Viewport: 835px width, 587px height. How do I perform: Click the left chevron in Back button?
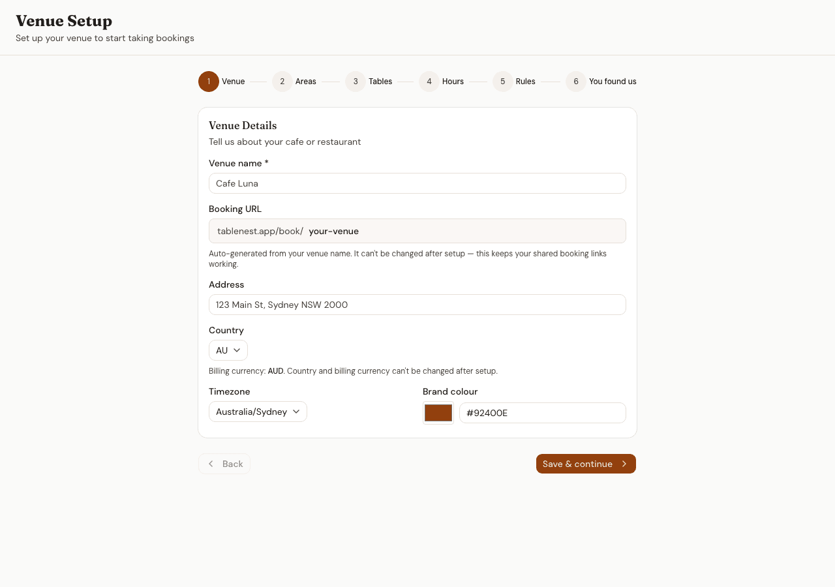211,464
